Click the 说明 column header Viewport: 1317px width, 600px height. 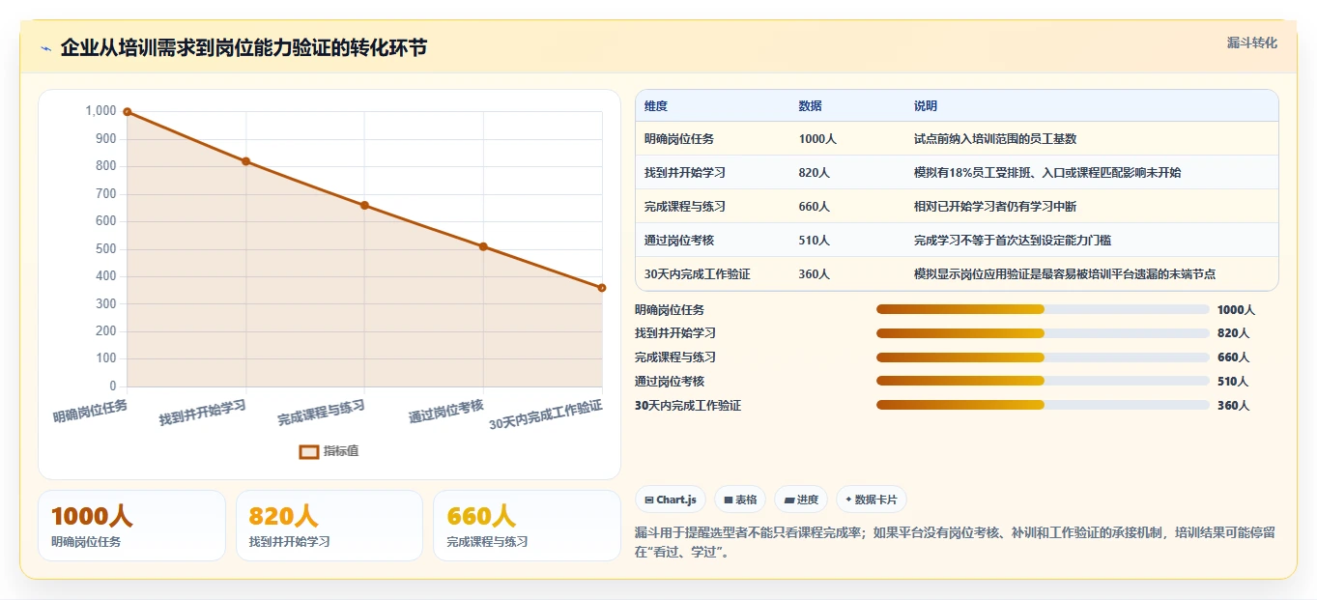[x=926, y=106]
